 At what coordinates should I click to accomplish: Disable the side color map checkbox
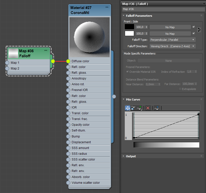click(x=194, y=33)
